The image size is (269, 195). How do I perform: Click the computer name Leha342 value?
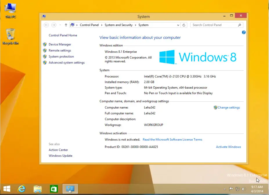tap(150, 107)
